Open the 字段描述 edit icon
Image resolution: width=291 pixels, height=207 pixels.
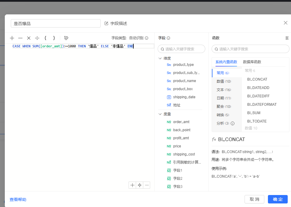(x=106, y=23)
